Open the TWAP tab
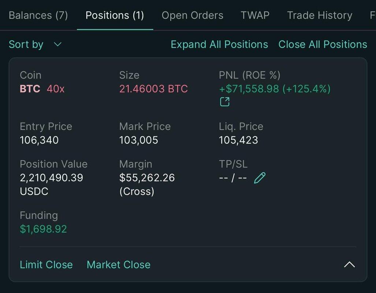Image resolution: width=376 pixels, height=293 pixels. [255, 15]
